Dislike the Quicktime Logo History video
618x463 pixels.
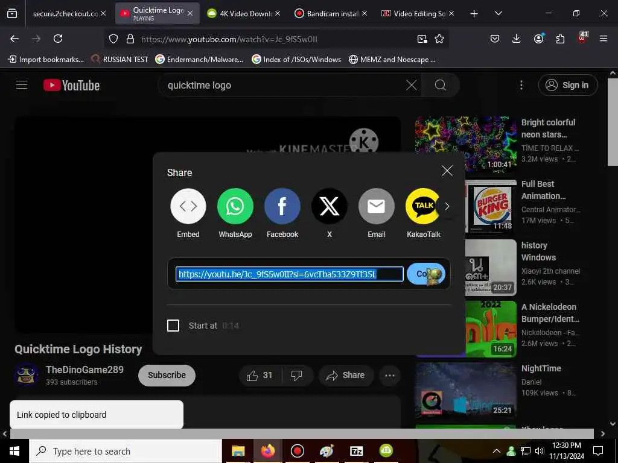tap(297, 375)
